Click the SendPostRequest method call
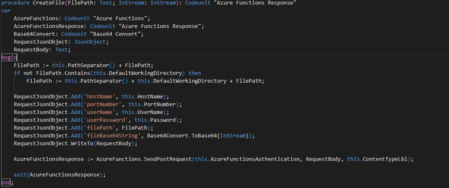Viewport: 449px width, 188px height. click(168, 159)
